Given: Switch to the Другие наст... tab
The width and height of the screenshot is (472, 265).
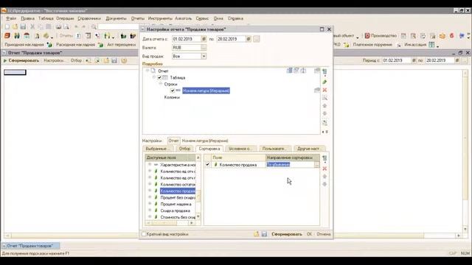Looking at the screenshot, I should pyautogui.click(x=308, y=149).
